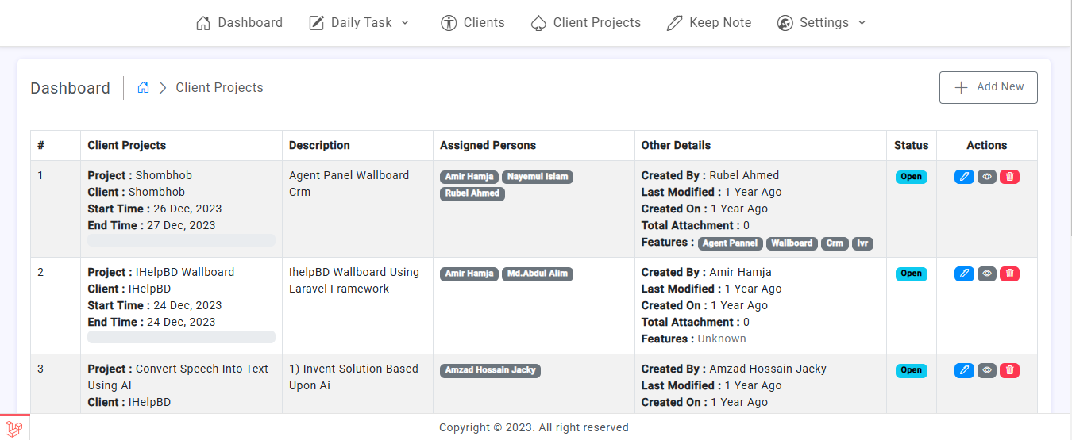Open the Keep Note menu item
The width and height of the screenshot is (1072, 440).
tap(709, 23)
